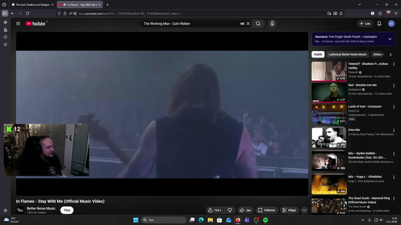Show next filter chips arrow
This screenshot has width=401, height=225.
390,55
